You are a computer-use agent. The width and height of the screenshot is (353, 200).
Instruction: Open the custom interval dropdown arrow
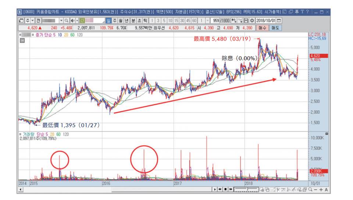[207, 21]
